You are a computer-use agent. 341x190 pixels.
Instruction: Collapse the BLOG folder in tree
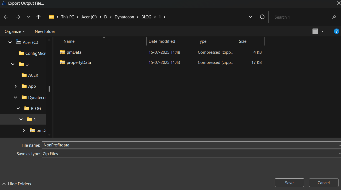click(18, 109)
